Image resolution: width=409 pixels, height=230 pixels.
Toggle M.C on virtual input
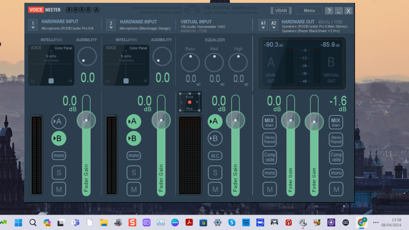click(215, 156)
